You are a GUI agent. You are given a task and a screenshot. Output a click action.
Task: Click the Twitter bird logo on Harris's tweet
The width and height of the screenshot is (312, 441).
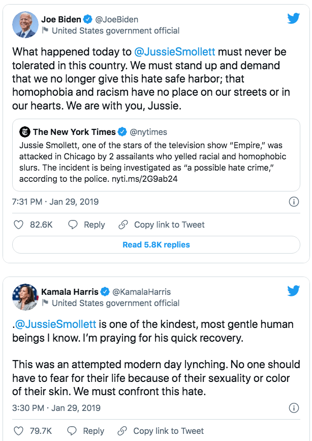point(293,291)
